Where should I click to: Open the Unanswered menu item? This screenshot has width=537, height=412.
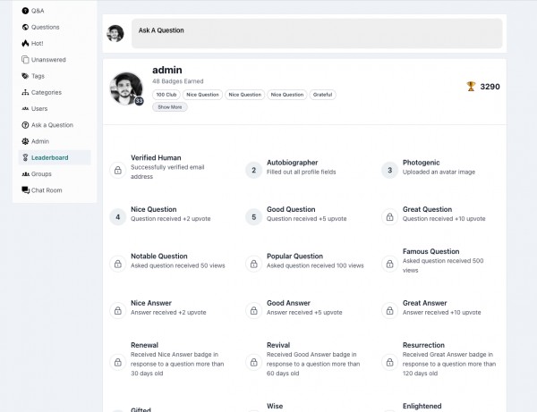pyautogui.click(x=48, y=60)
